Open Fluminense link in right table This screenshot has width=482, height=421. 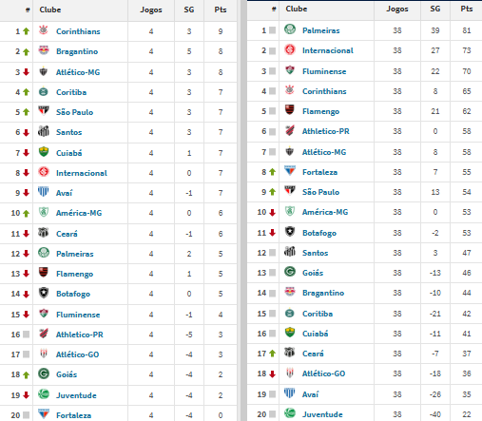click(x=324, y=71)
